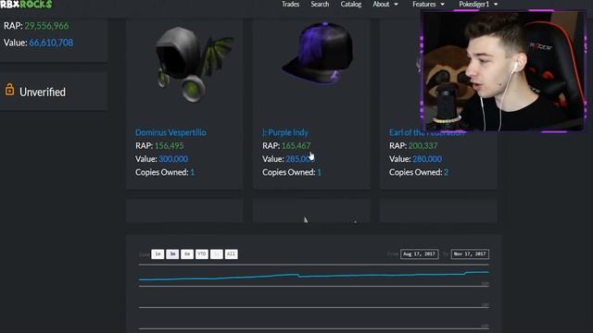Image resolution: width=593 pixels, height=333 pixels.
Task: Edit the To date Nov 17, 2017
Action: coord(470,254)
